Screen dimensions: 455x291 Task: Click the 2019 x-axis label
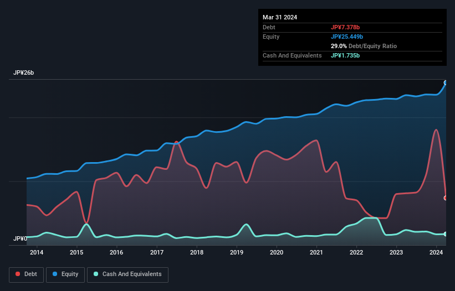[x=237, y=252]
